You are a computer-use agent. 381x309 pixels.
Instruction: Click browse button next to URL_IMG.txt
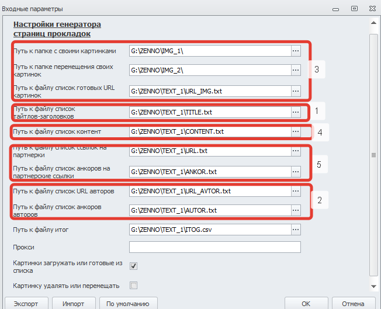coord(295,91)
